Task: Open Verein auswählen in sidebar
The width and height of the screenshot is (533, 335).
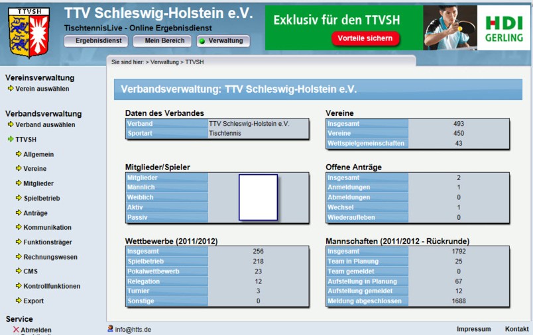Action: [x=42, y=89]
